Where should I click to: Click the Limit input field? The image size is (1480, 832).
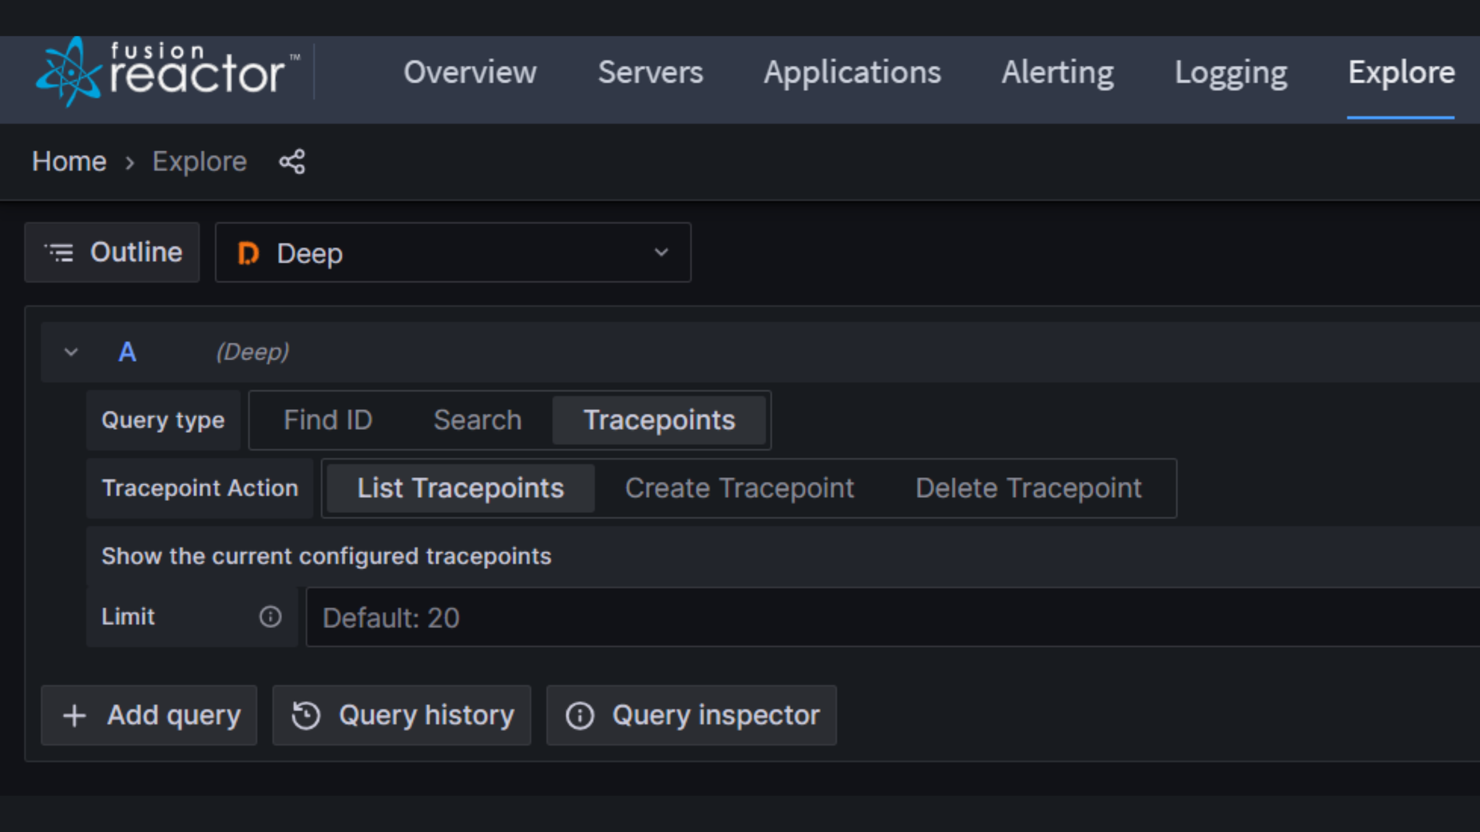click(x=893, y=617)
